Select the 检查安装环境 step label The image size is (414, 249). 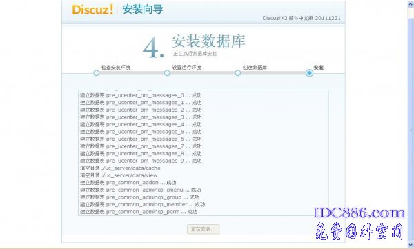pos(116,68)
